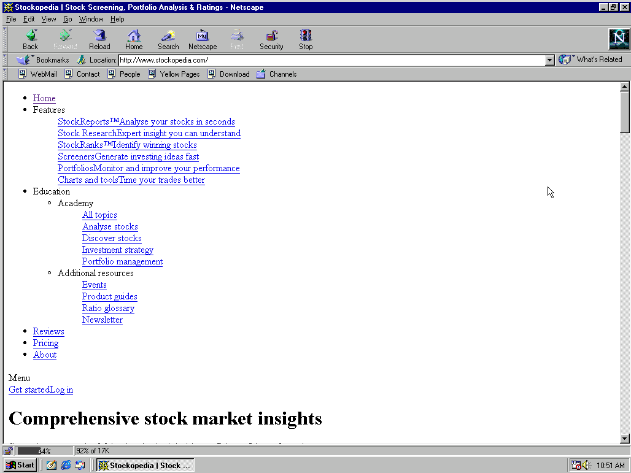
Task: Open the Channels toolbar shortcut
Action: click(x=276, y=74)
